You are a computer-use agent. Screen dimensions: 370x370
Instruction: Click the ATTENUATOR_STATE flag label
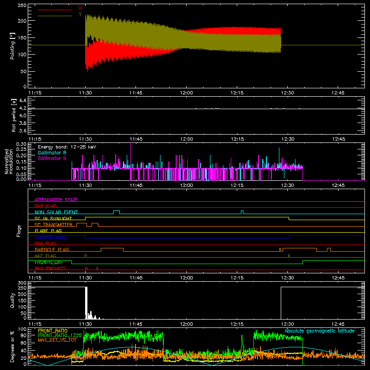56,200
